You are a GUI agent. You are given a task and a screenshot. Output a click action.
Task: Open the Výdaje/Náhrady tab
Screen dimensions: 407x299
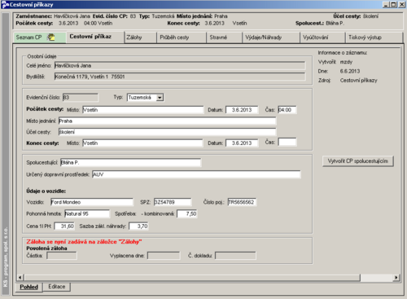tap(271, 37)
